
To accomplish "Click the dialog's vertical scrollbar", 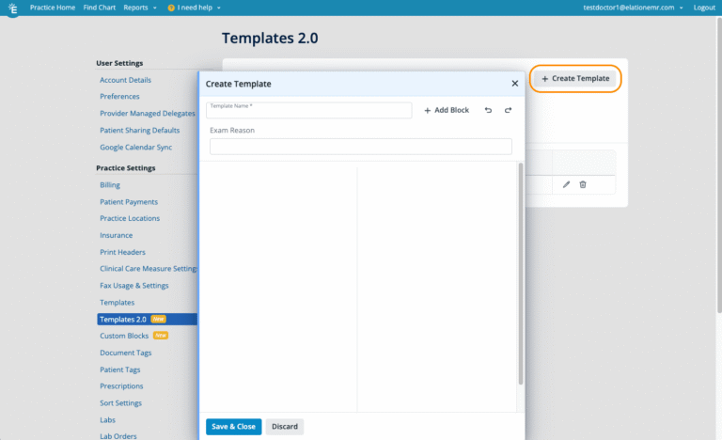I will [x=521, y=274].
